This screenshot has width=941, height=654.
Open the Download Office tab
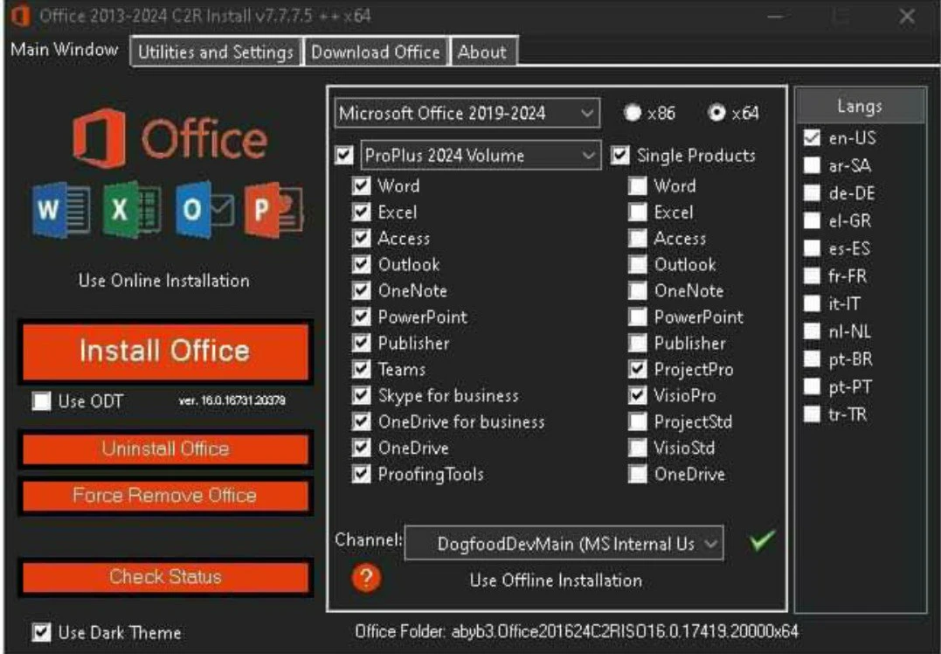tap(376, 52)
